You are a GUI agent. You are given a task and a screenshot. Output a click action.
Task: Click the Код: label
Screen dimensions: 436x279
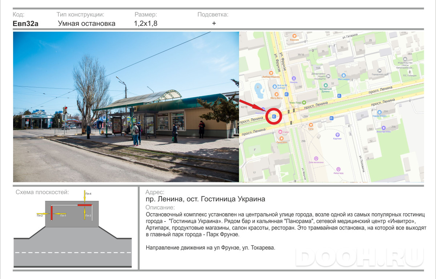click(19, 15)
